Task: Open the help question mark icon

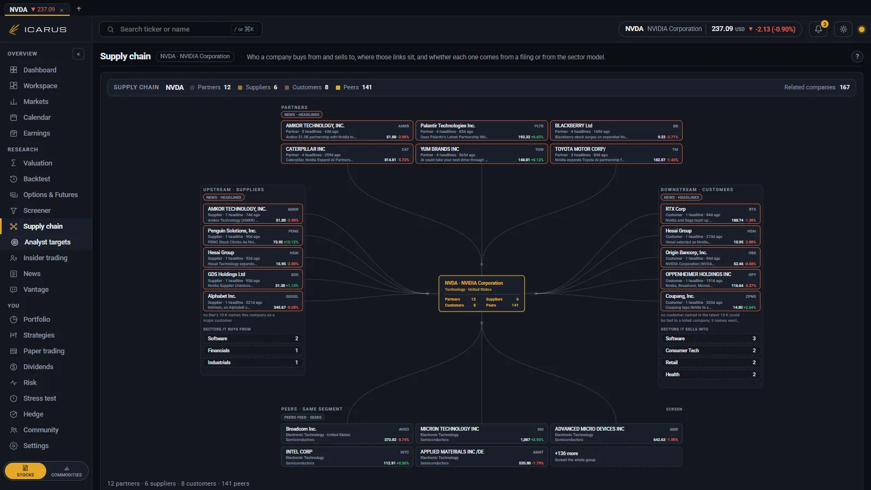Action: 857,57
